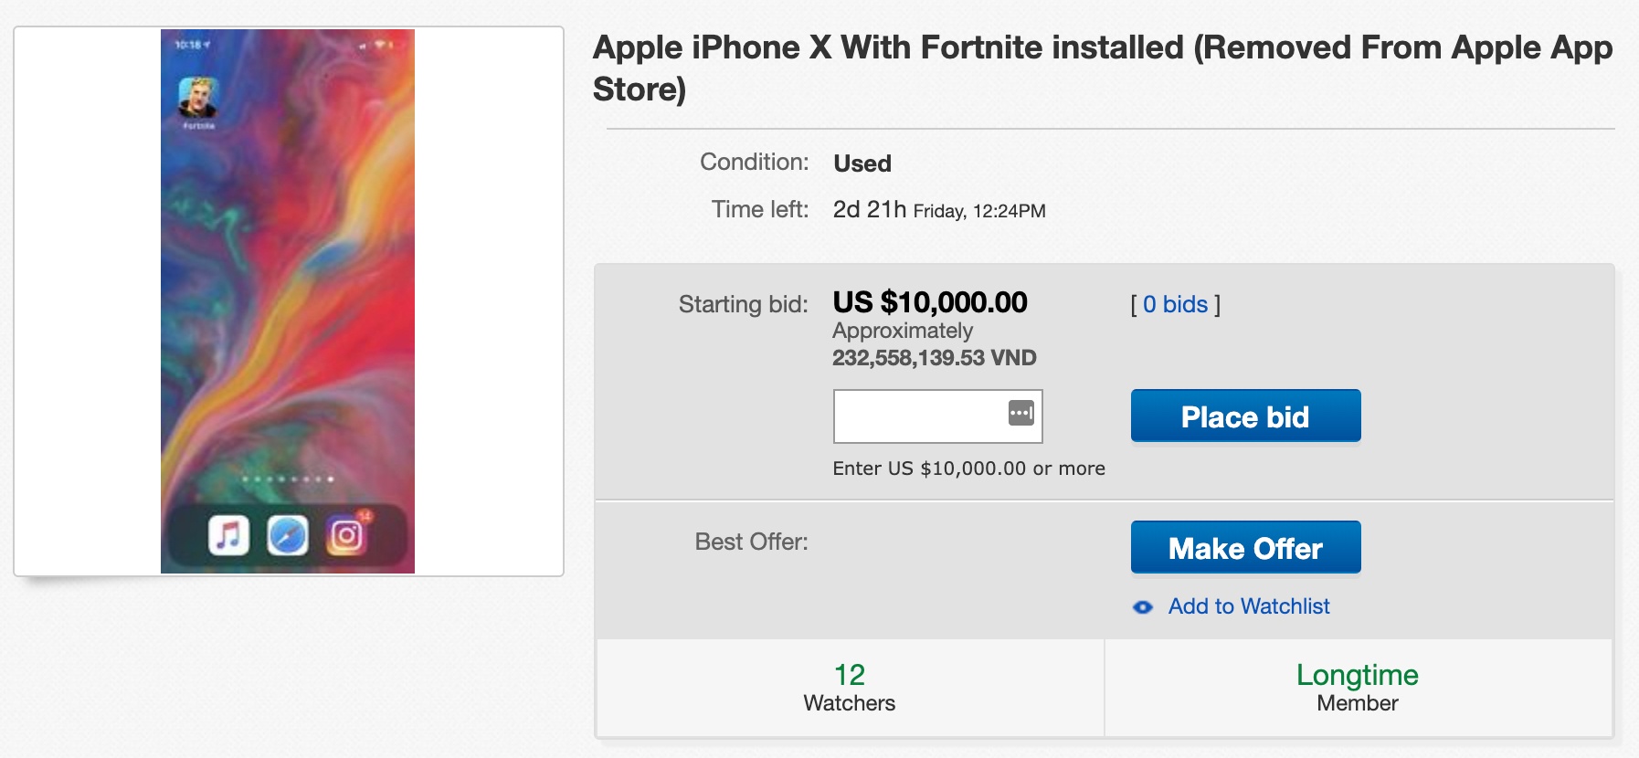Open the Fortnite app icon on the phone
Screen dimensions: 1639x758
pos(197,95)
